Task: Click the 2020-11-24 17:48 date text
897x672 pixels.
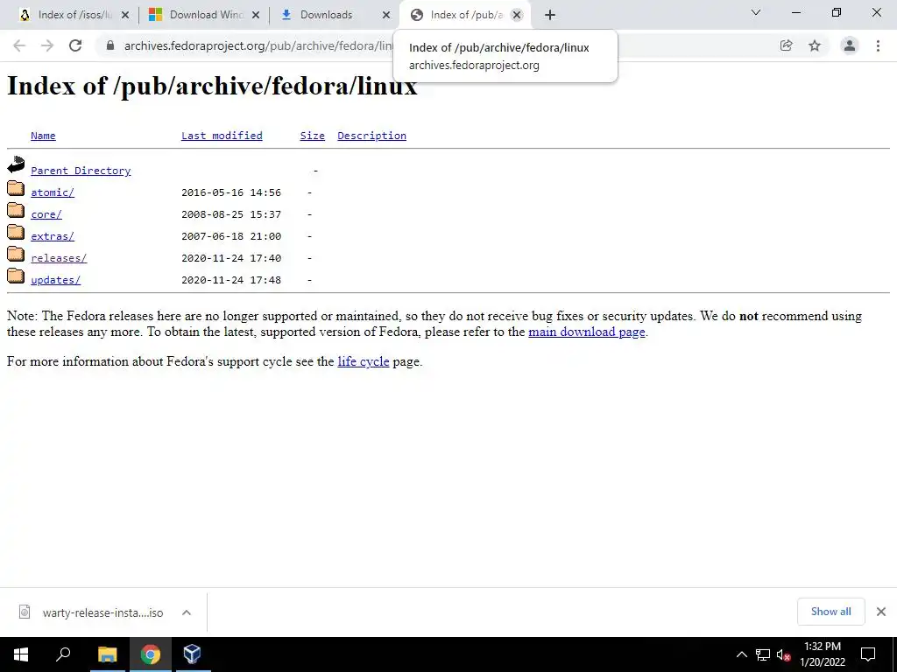Action: point(231,279)
